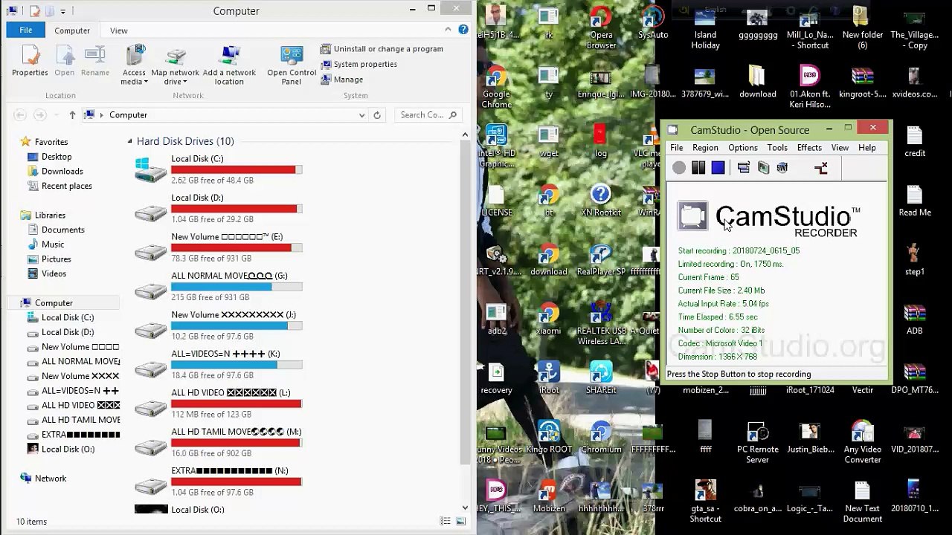The image size is (952, 535).
Task: Expand the Access media dropdown
Action: [134, 77]
